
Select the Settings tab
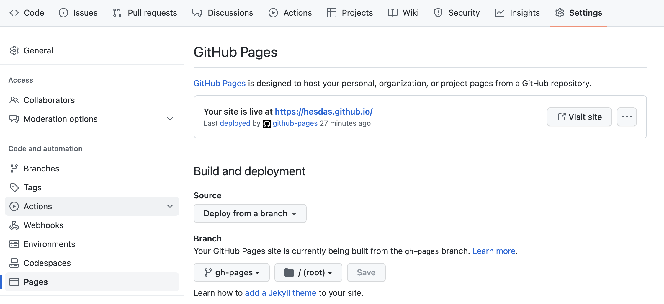pos(578,13)
